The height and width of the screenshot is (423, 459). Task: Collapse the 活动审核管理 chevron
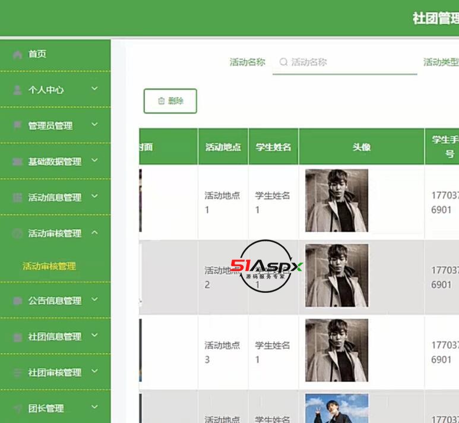pyautogui.click(x=94, y=232)
